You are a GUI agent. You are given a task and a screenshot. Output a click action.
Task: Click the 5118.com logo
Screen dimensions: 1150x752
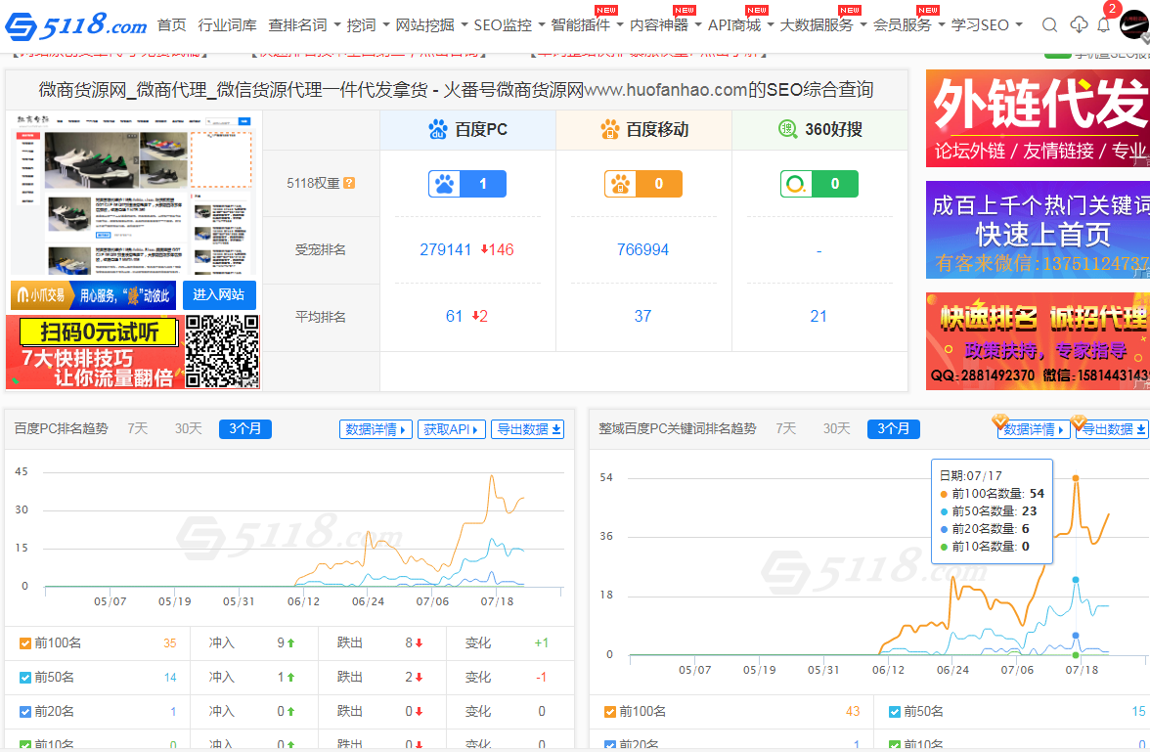75,26
